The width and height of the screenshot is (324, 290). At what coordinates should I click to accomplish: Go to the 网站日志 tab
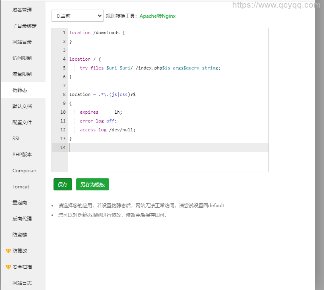coord(22,283)
